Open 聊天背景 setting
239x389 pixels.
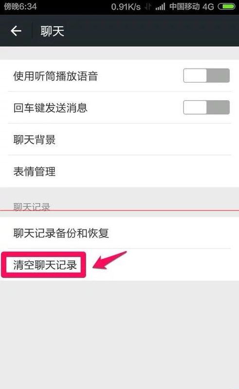coord(120,140)
